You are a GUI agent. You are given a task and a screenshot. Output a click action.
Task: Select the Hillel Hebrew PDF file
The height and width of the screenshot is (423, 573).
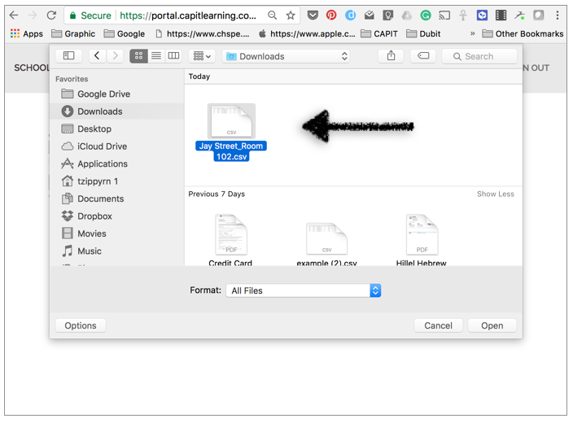pyautogui.click(x=422, y=239)
